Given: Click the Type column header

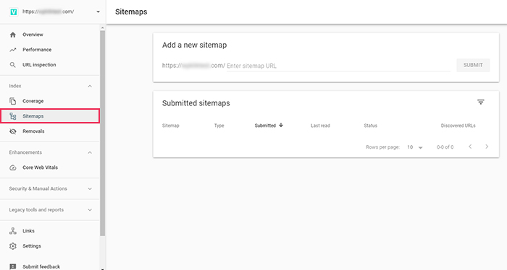Looking at the screenshot, I should pyautogui.click(x=219, y=126).
